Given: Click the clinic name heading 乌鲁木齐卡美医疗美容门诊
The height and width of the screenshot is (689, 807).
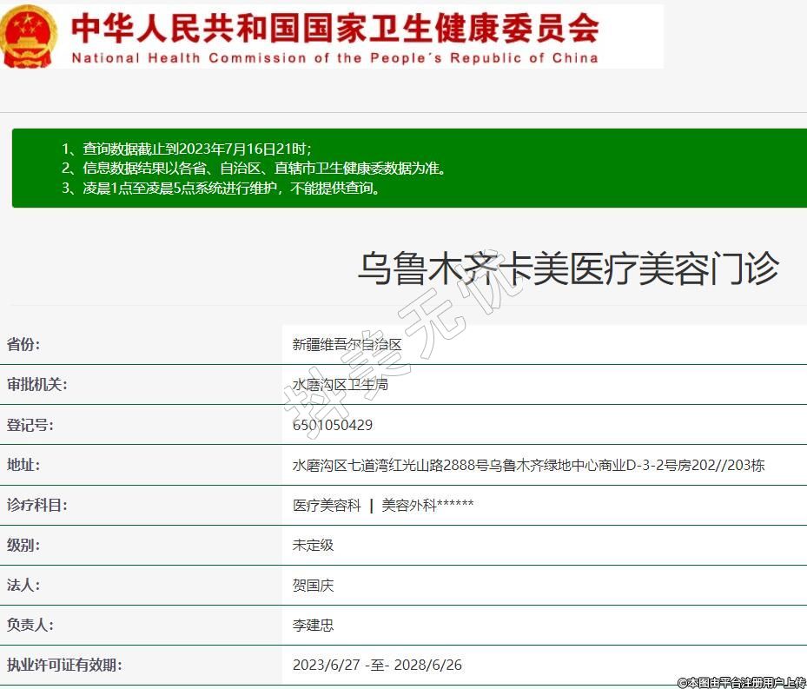Looking at the screenshot, I should (x=567, y=268).
